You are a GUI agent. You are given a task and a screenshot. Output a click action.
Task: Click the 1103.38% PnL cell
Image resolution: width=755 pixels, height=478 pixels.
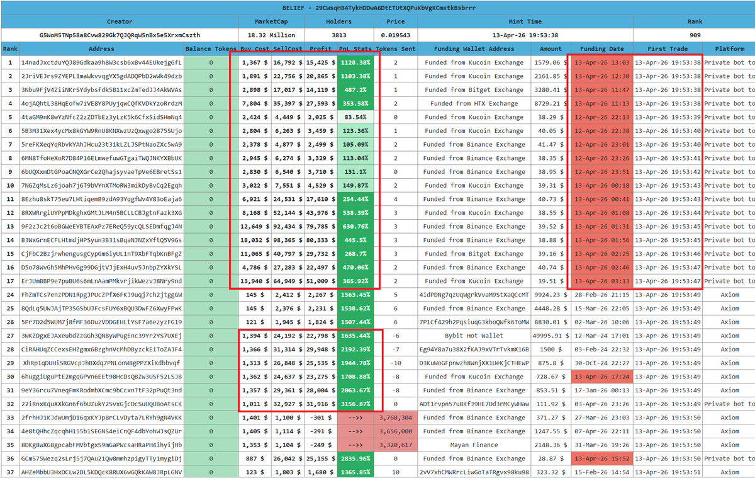tap(355, 76)
